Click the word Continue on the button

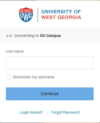[50, 94]
